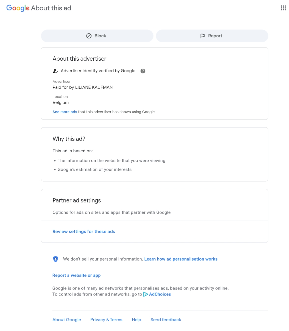
Task: Click the AdChoices triangle icon
Action: click(146, 294)
